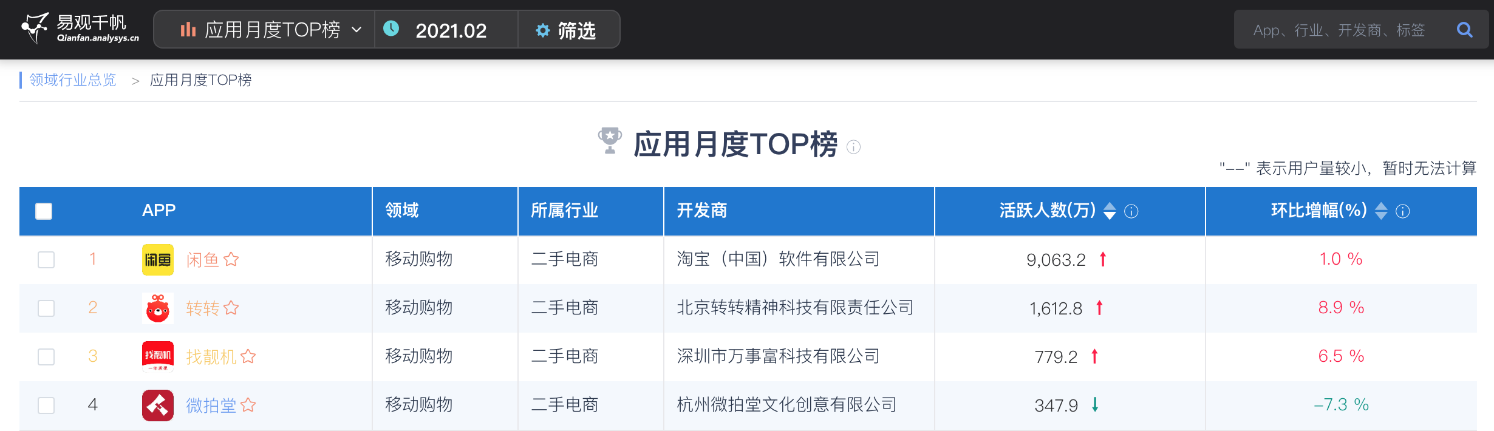The height and width of the screenshot is (431, 1494).
Task: Open the 转转 app link
Action: click(x=202, y=308)
